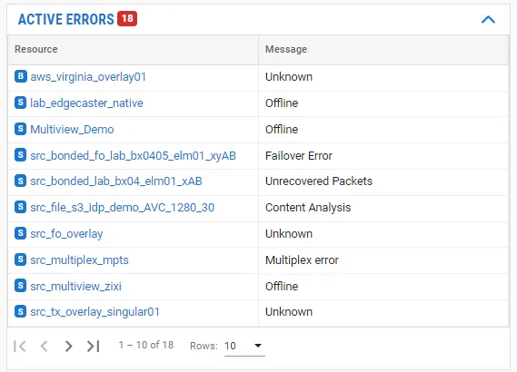Click the S icon beside Multiview_Demo
The width and height of the screenshot is (517, 372).
point(20,129)
